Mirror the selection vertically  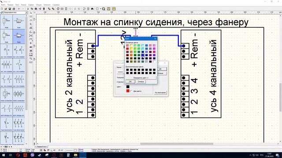pos(66,9)
